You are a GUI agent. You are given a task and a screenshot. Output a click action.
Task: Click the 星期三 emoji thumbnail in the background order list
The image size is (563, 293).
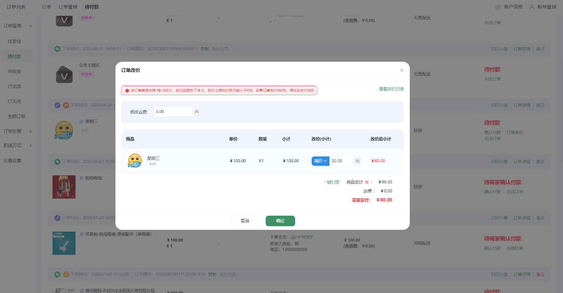click(64, 130)
